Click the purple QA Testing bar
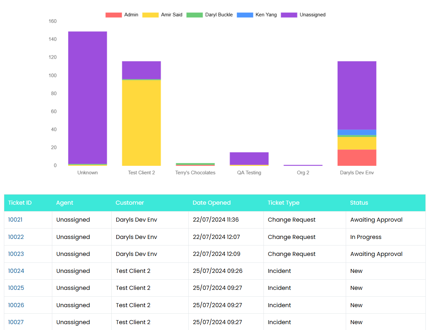 [x=249, y=158]
